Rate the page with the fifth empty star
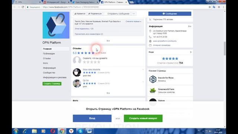Screen dimensions: 238x134 pos(99,62)
